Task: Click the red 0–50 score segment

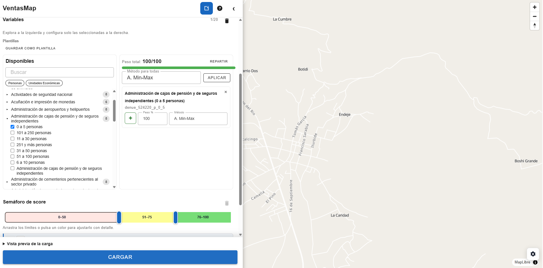Action: 61,217
